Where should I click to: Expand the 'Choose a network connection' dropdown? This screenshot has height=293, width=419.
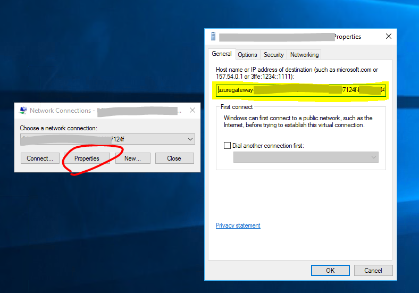pyautogui.click(x=190, y=139)
